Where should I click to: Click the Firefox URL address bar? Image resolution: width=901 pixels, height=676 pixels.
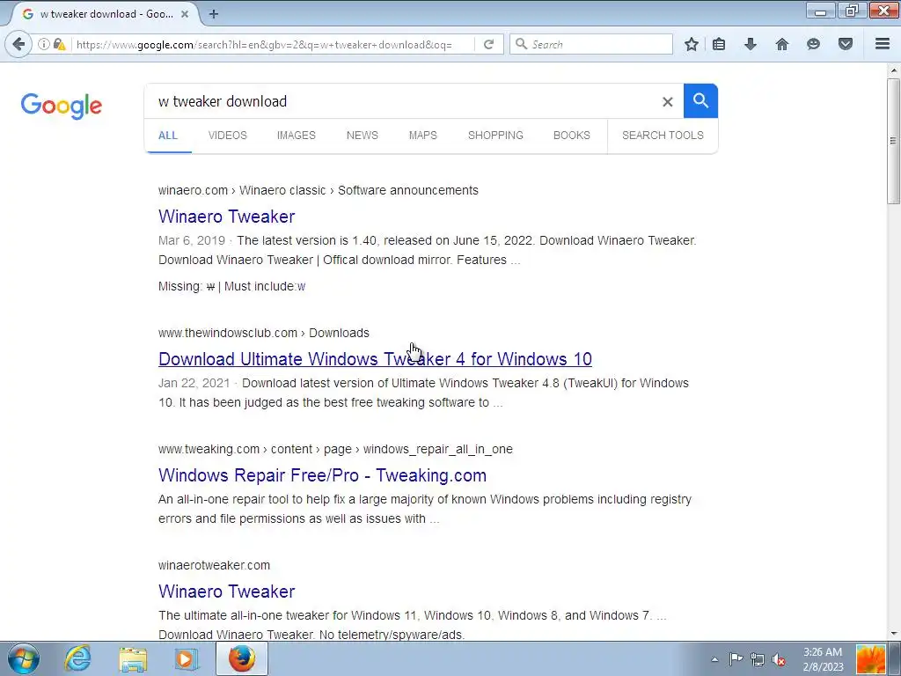coord(273,44)
